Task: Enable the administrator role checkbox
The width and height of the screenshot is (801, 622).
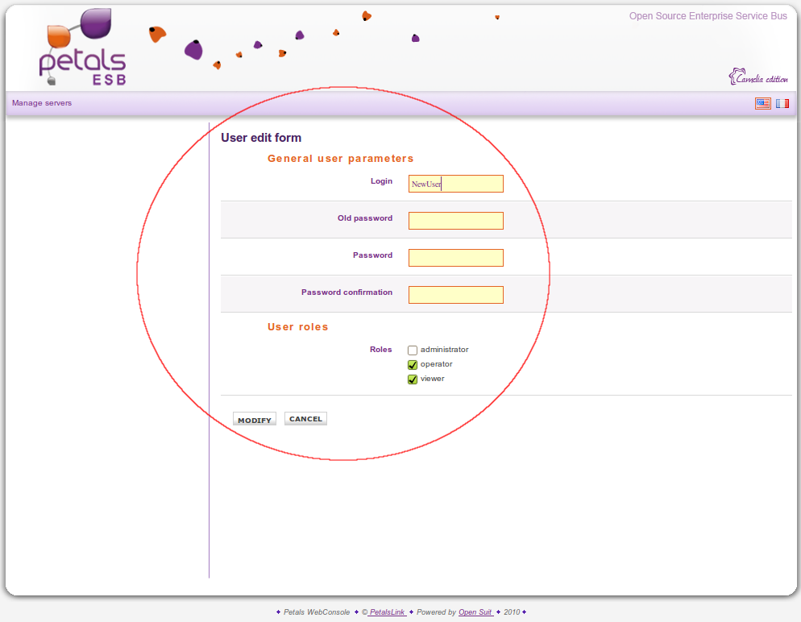Action: [413, 350]
